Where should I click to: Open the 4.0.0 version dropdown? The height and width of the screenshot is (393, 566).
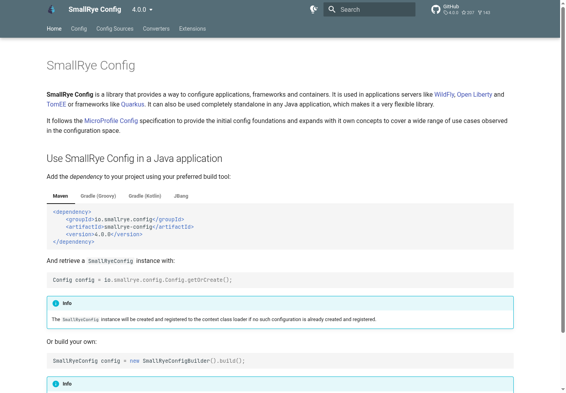142,9
